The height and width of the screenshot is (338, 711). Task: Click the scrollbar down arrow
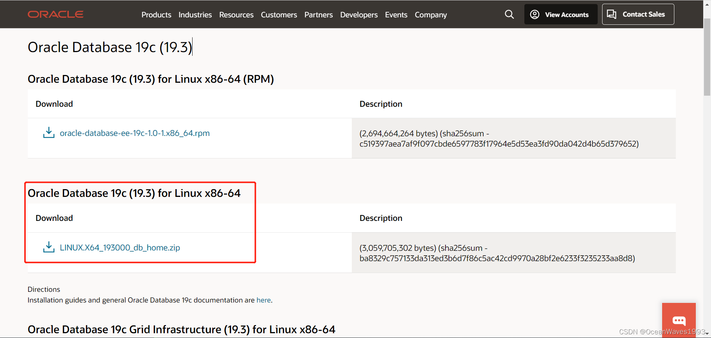click(x=707, y=334)
